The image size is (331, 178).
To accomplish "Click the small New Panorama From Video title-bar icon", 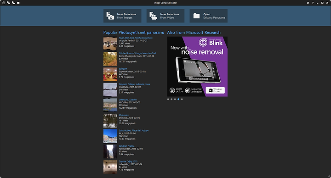I will click(x=13, y=3).
